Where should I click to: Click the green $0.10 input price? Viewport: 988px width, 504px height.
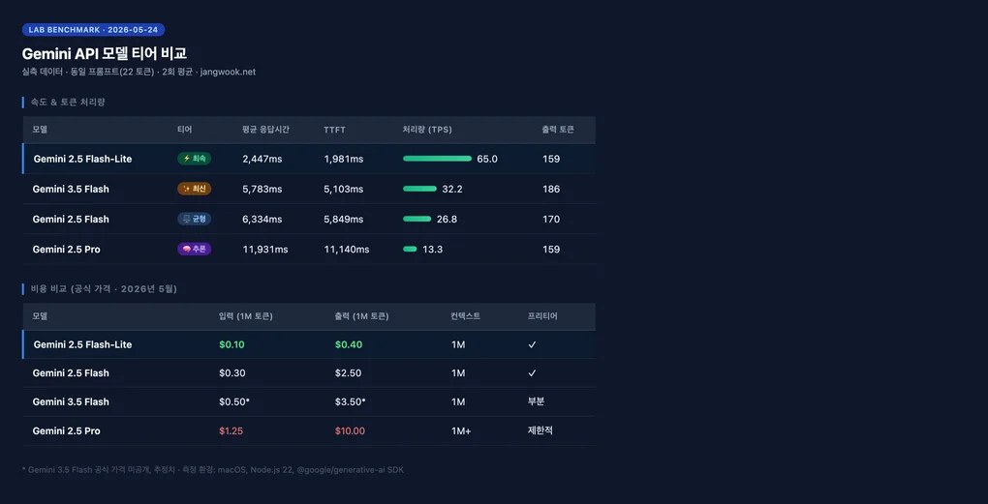232,344
